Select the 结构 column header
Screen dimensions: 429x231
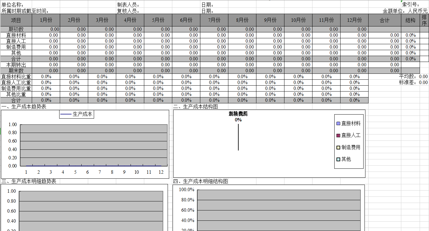click(x=410, y=20)
